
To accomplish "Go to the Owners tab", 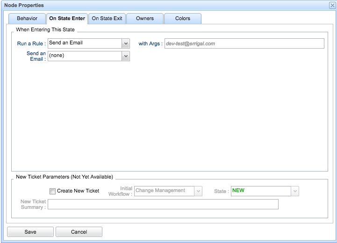I will tap(145, 19).
